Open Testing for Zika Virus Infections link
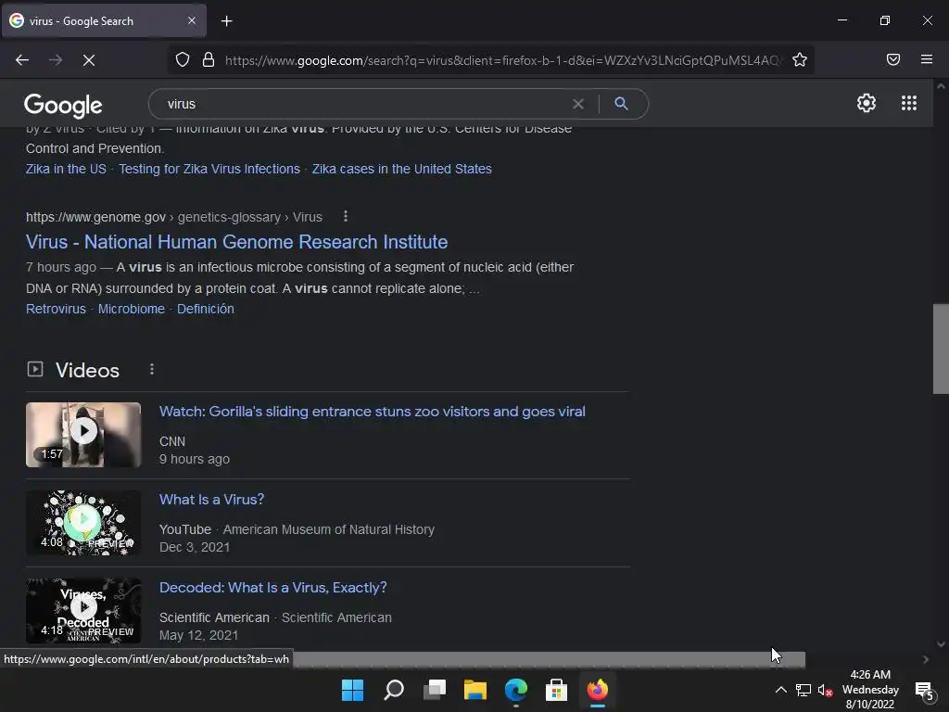The height and width of the screenshot is (712, 949). point(209,169)
